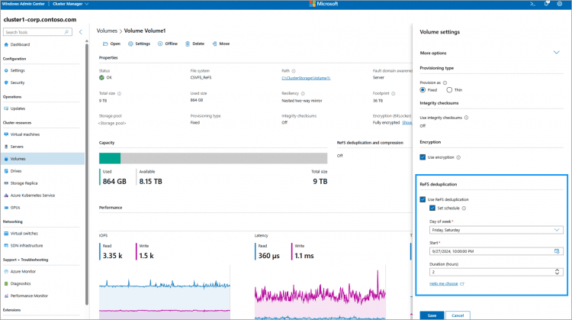The width and height of the screenshot is (572, 320).
Task: Collapse the tools sidebar with the arrow
Action: pyautogui.click(x=81, y=32)
